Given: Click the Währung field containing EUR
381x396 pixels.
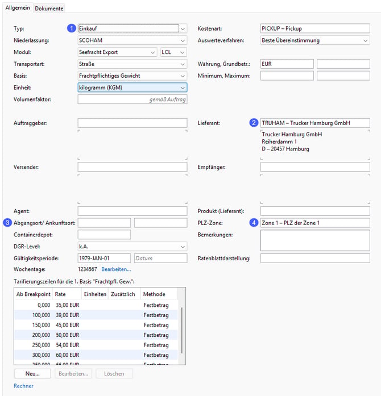Looking at the screenshot, I should click(x=287, y=64).
